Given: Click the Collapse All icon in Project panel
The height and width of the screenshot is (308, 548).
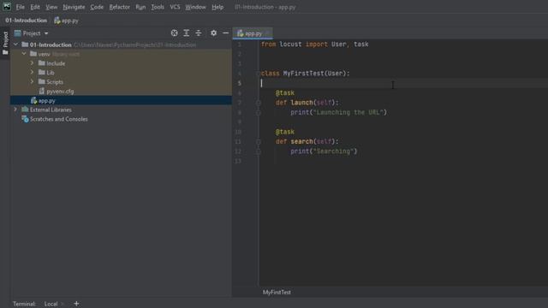Looking at the screenshot, I should tap(199, 33).
